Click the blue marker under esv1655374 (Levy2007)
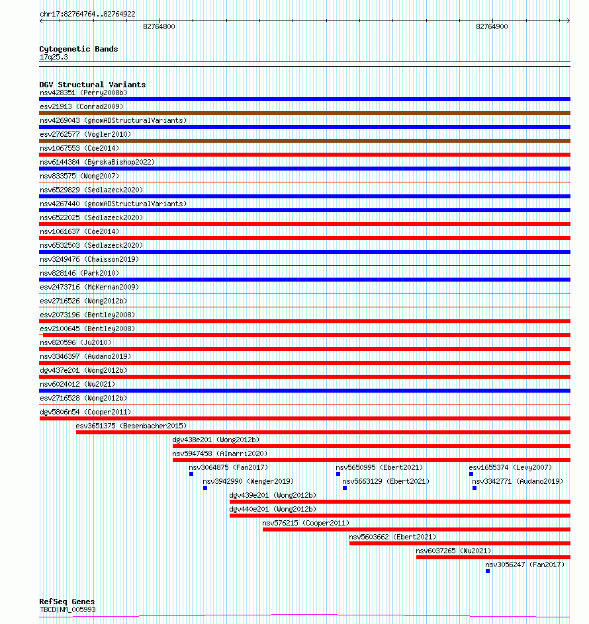Screen dimensions: 589x624 click(x=471, y=474)
